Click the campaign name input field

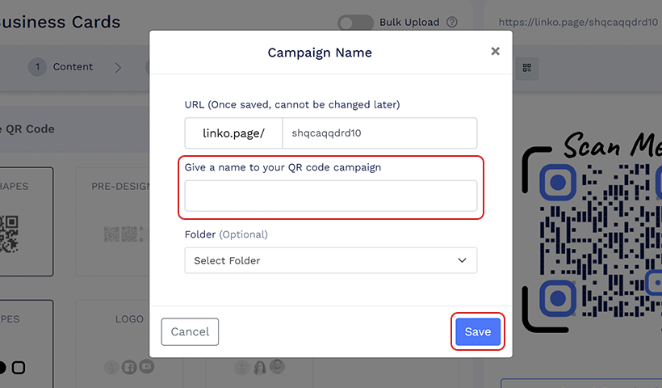coord(330,196)
